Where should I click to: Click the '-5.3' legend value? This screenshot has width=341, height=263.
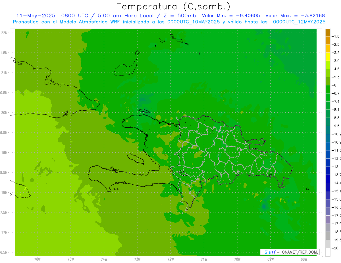point(336,77)
